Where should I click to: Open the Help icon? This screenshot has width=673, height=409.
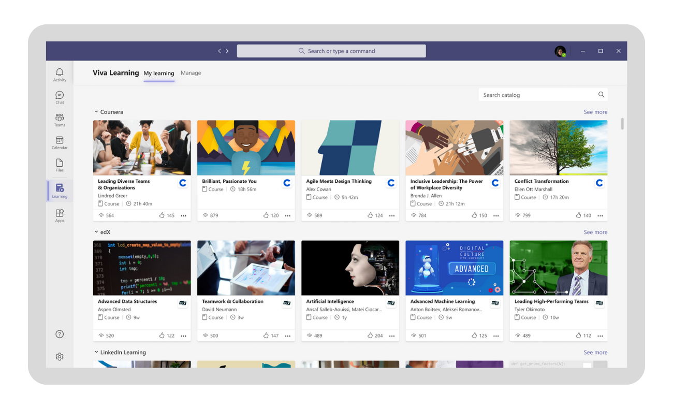pyautogui.click(x=60, y=334)
